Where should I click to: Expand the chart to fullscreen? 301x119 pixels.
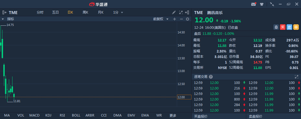[181, 12]
